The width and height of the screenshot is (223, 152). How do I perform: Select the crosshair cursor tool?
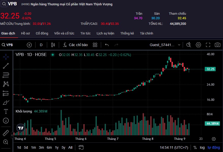pos(6,57)
